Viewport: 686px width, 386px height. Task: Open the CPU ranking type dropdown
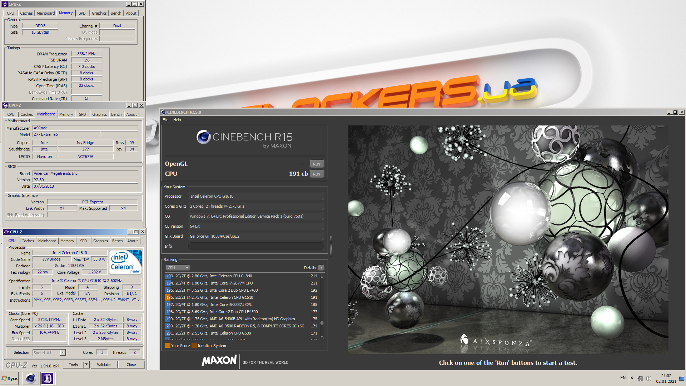pyautogui.click(x=178, y=268)
